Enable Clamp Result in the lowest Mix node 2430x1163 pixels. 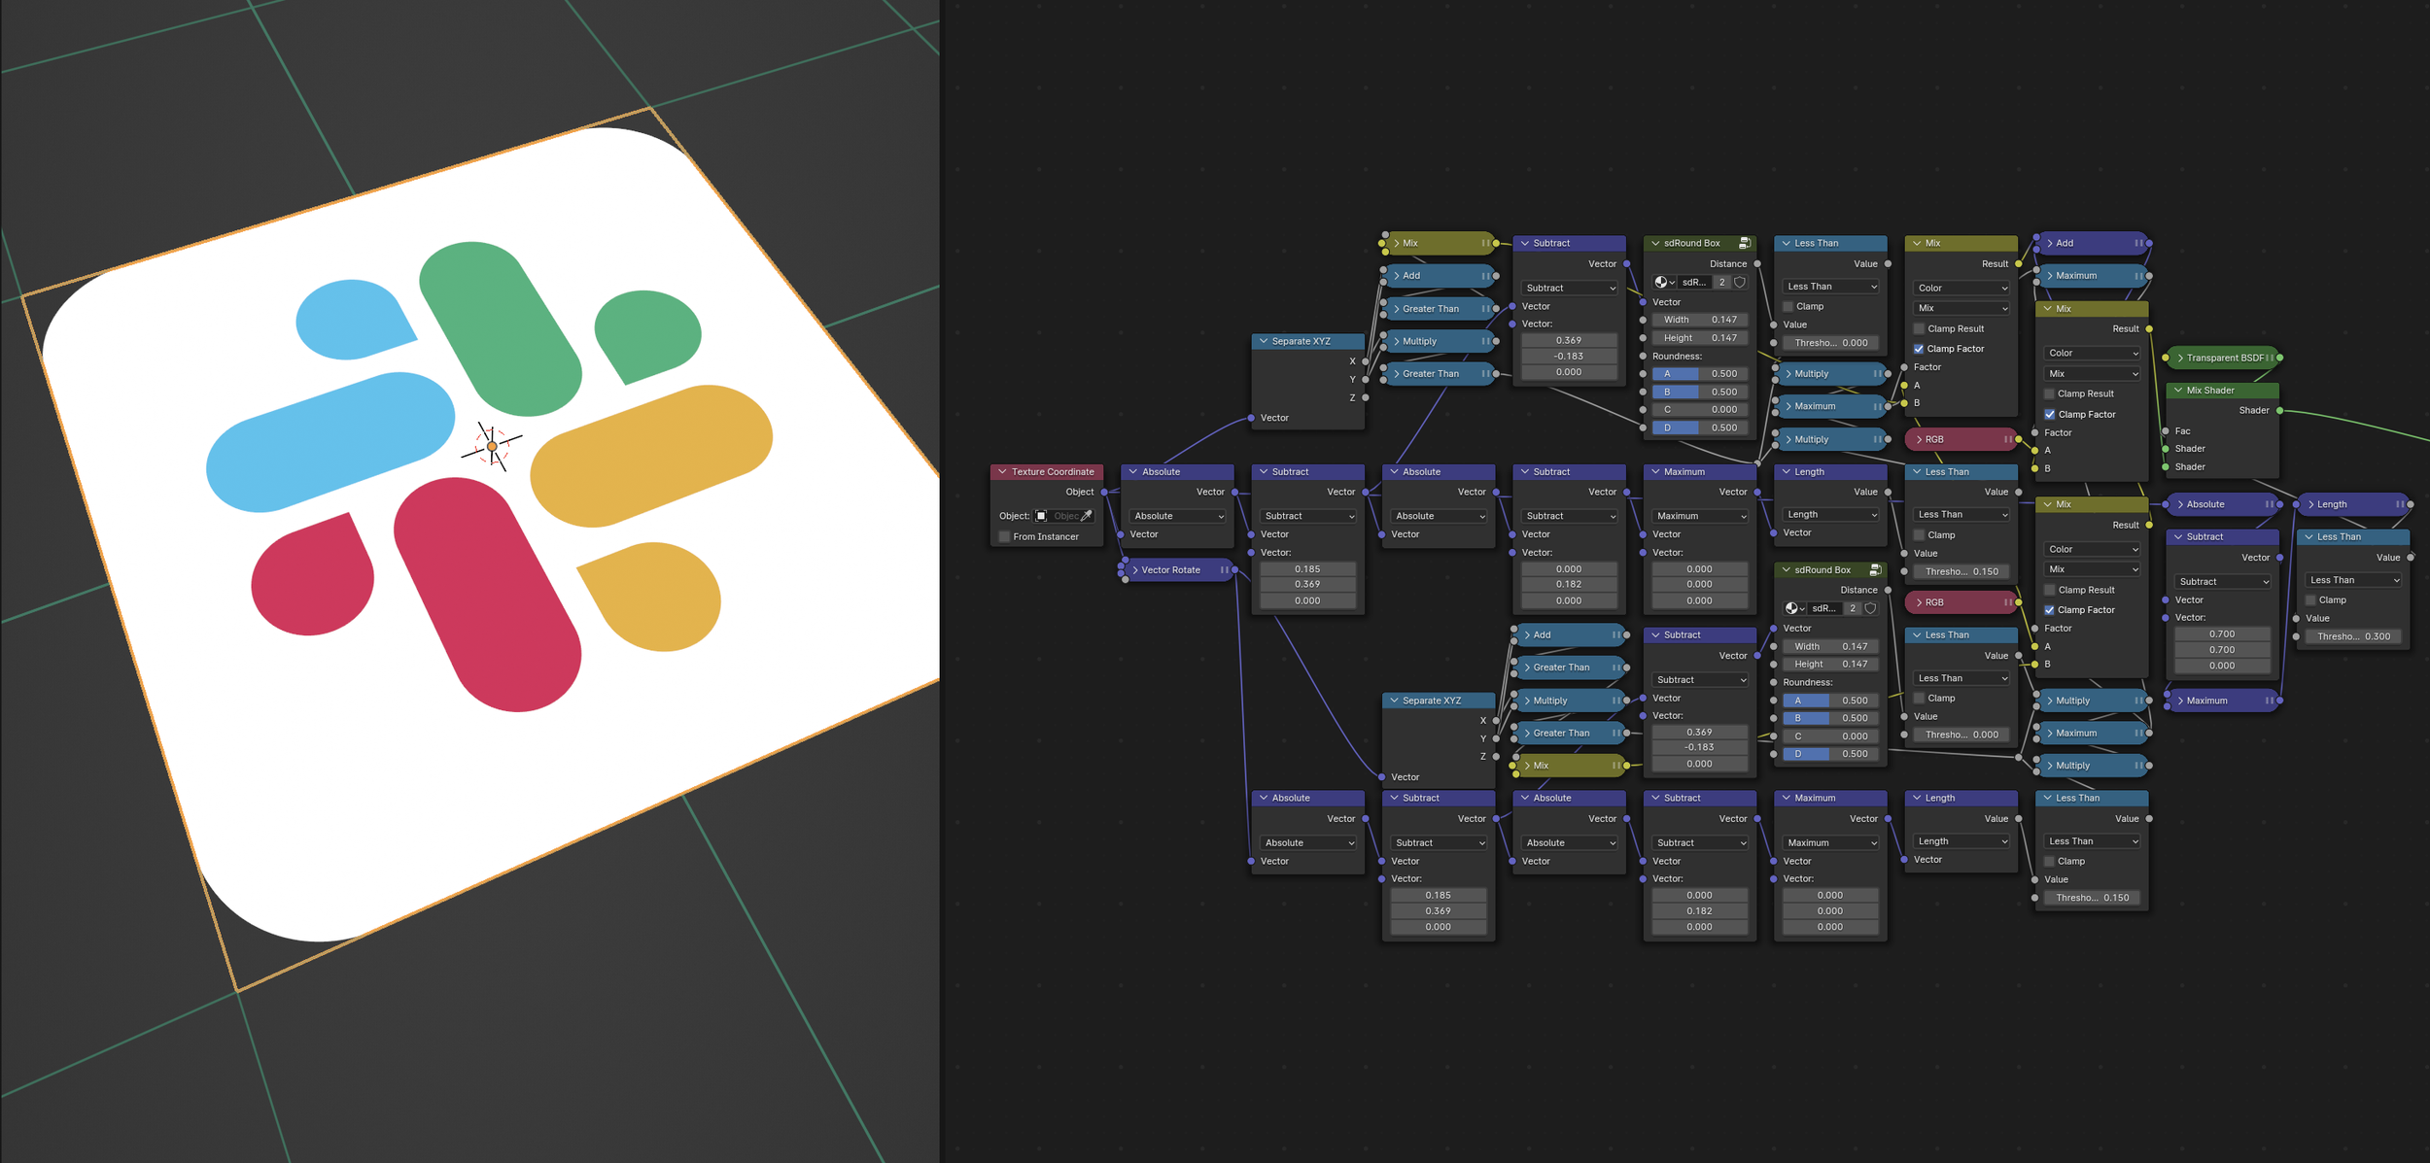[2049, 590]
